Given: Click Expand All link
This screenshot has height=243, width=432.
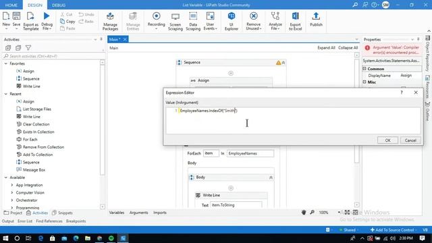Looking at the screenshot, I should click(326, 48).
